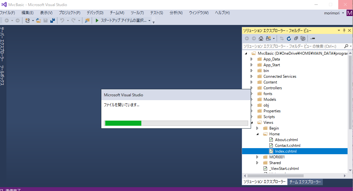
Task: Open the 表示(V) menu
Action: tap(46, 13)
